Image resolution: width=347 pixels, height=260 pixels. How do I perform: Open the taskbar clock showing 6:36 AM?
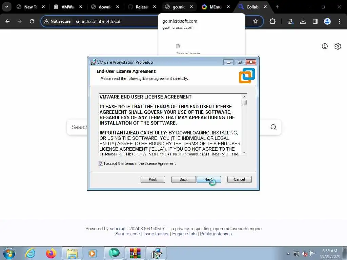point(330,254)
